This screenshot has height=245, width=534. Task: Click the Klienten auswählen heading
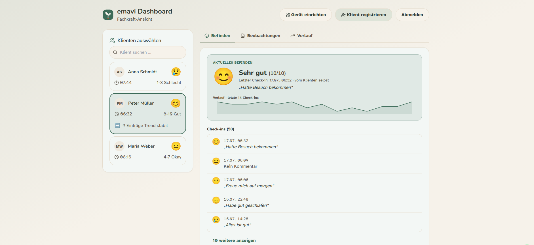(x=139, y=40)
